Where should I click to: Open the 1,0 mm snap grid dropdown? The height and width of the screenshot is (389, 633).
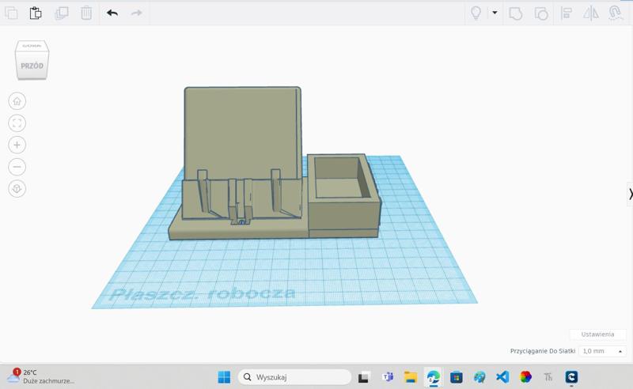coord(602,351)
